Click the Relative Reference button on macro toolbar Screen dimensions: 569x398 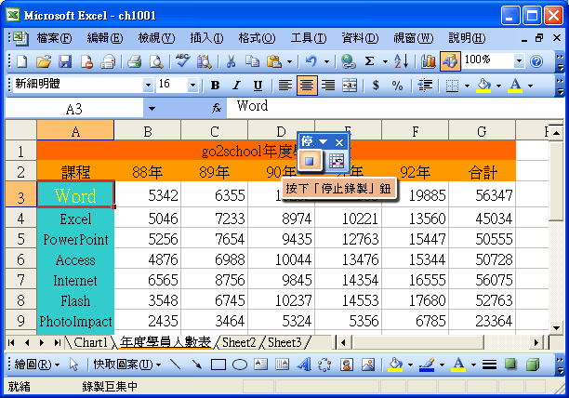click(x=336, y=160)
